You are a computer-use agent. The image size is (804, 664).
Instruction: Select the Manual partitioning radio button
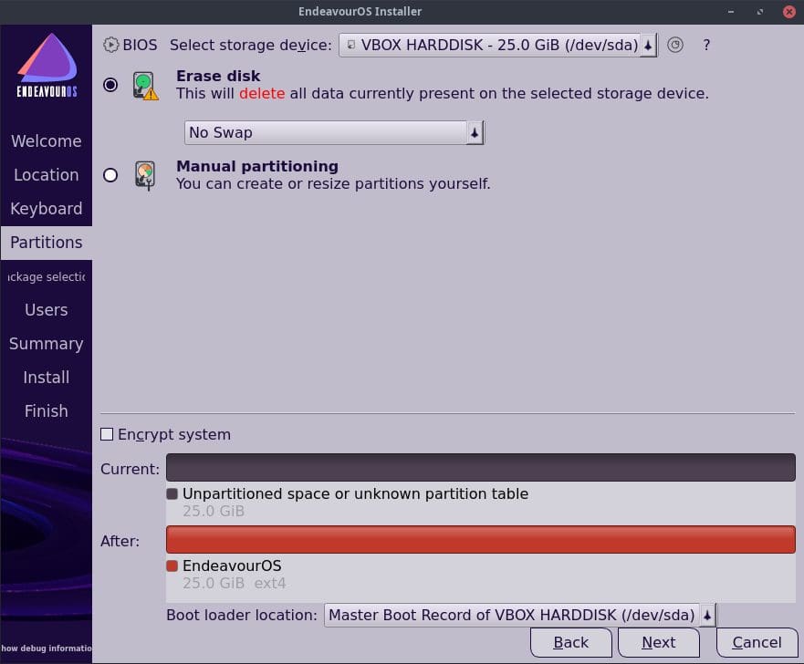point(110,175)
